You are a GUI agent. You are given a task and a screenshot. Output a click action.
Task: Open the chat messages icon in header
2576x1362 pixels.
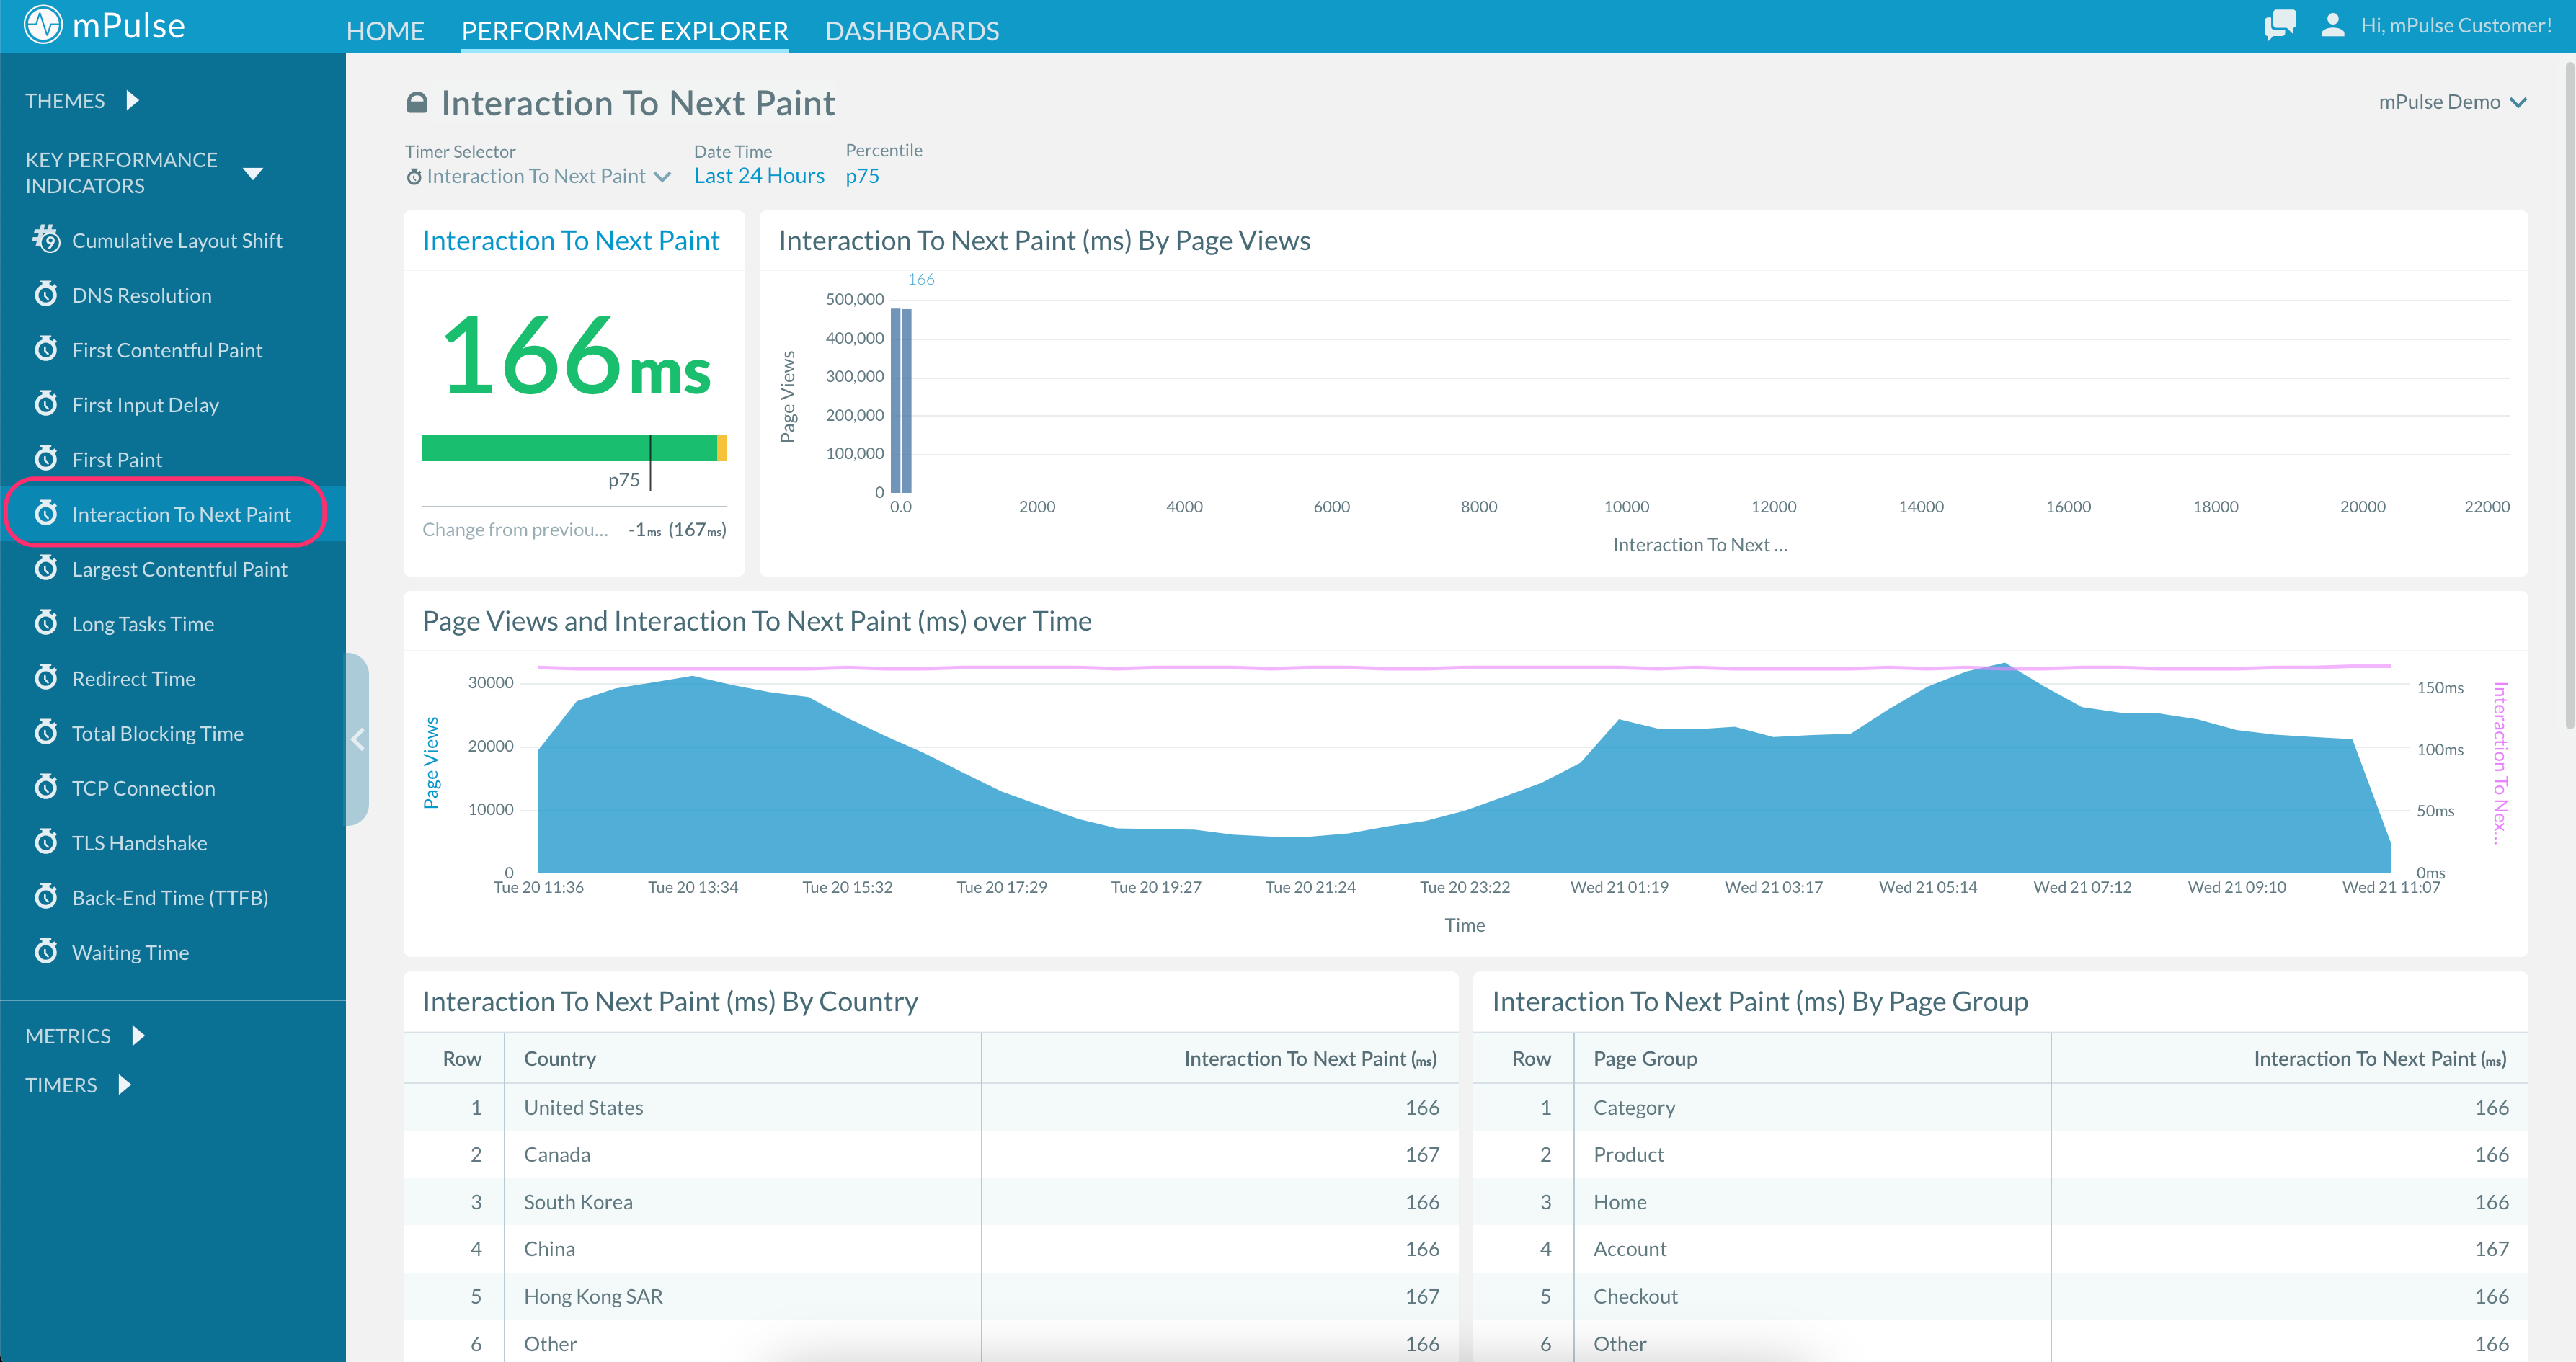[x=2280, y=24]
